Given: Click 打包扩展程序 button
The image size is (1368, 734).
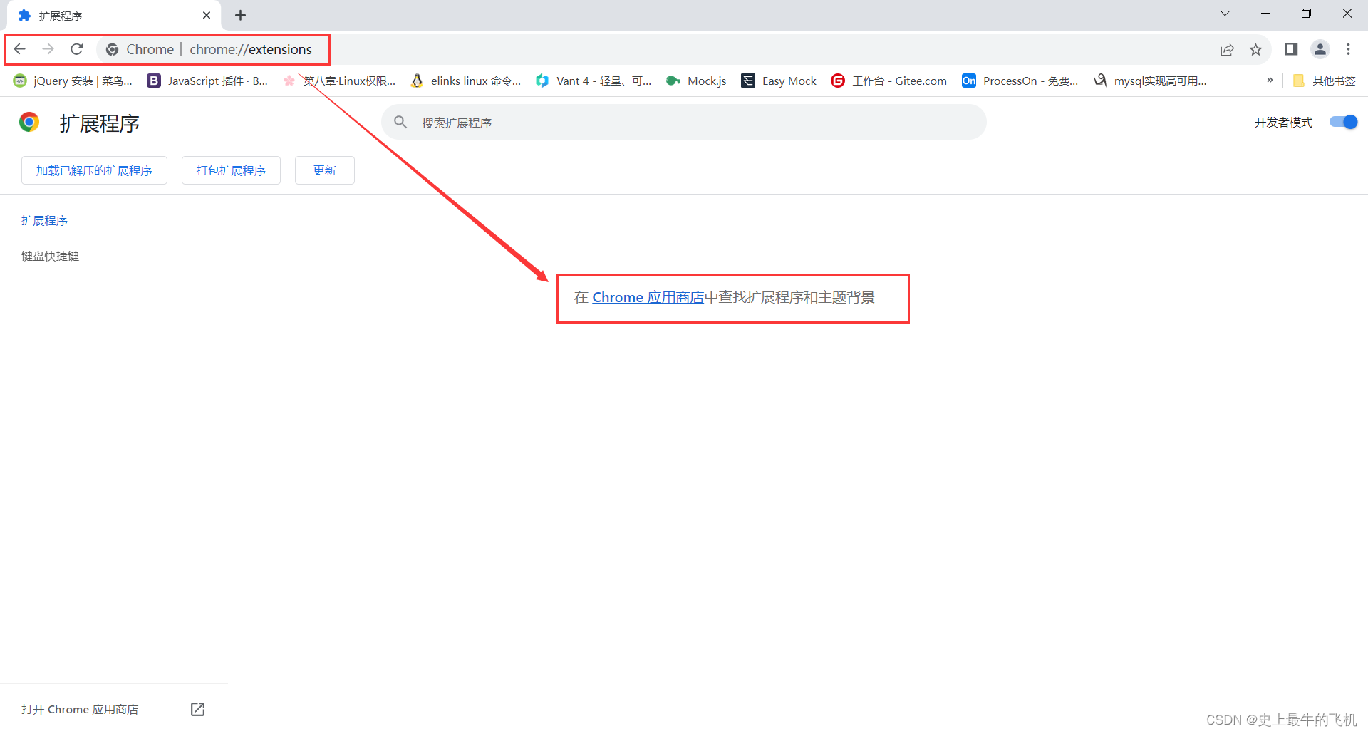Looking at the screenshot, I should [x=231, y=170].
